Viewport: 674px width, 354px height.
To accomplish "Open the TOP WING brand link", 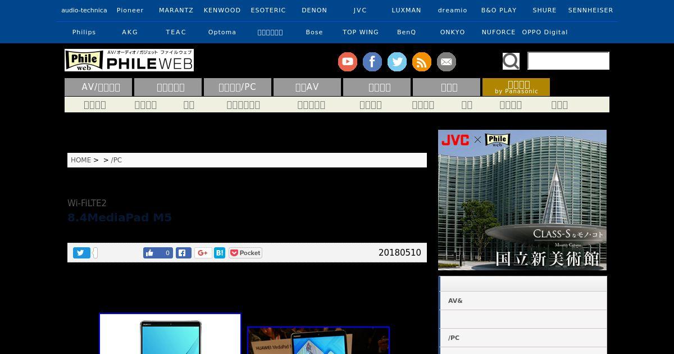I will (x=361, y=32).
